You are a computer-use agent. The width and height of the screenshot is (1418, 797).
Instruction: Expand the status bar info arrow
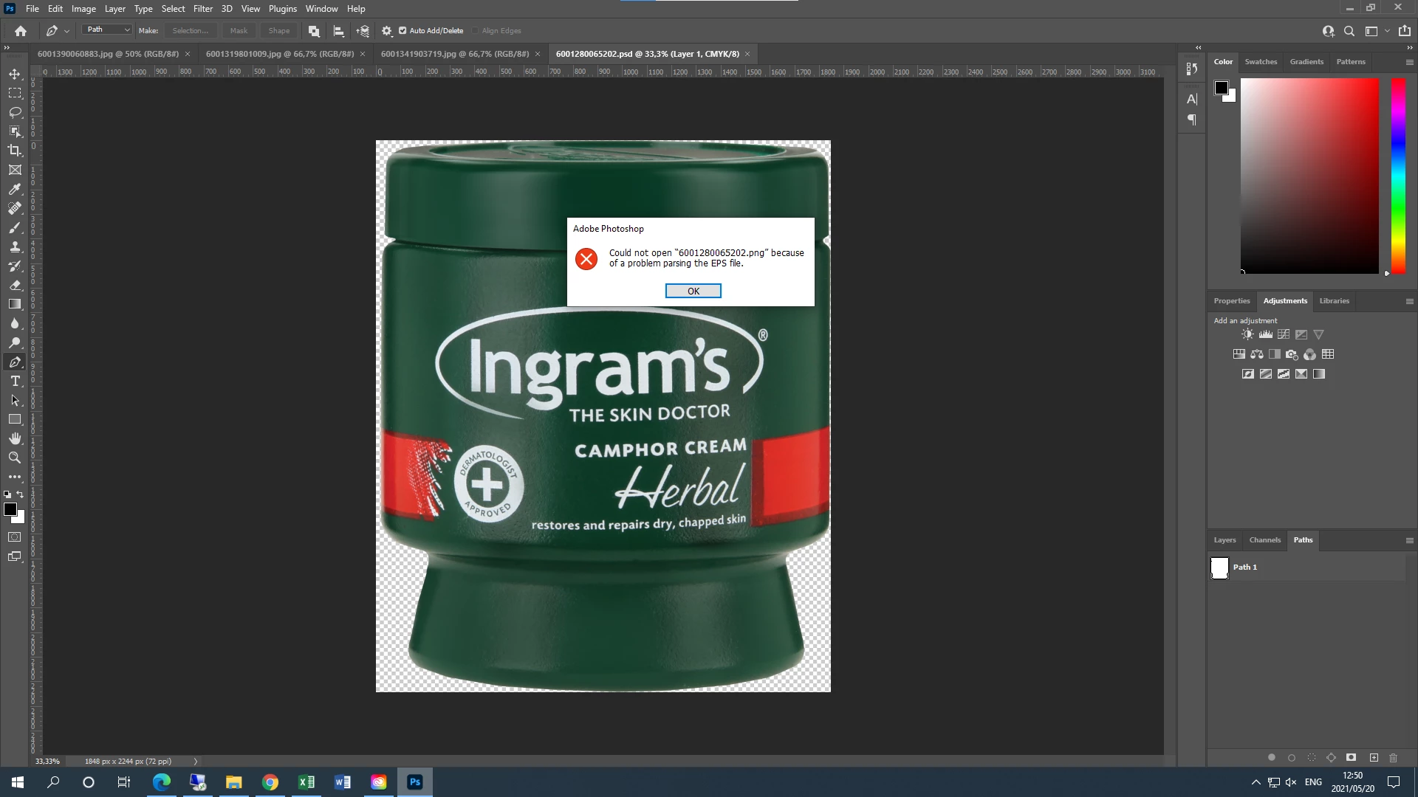pyautogui.click(x=196, y=761)
